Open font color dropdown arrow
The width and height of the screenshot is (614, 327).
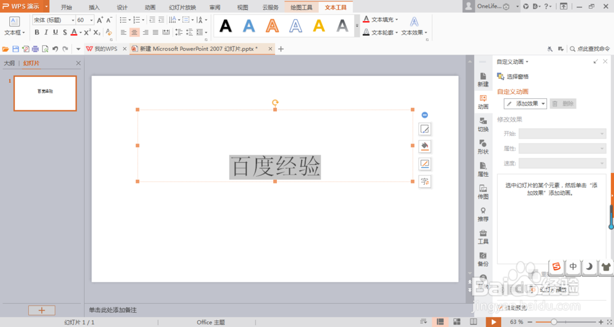point(80,33)
